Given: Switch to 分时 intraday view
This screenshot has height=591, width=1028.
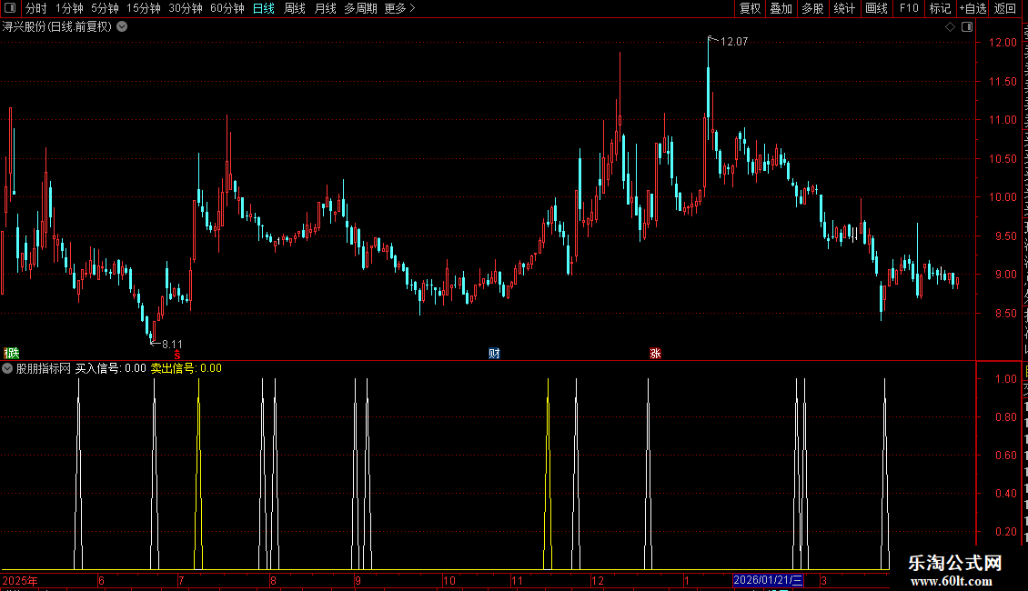Looking at the screenshot, I should [36, 8].
